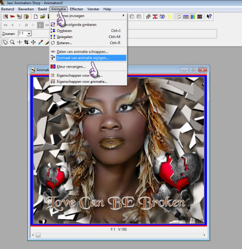Screen dimensions: 242x249
Task: Select the crosshair Registration Mark tool
Action: pos(19,42)
